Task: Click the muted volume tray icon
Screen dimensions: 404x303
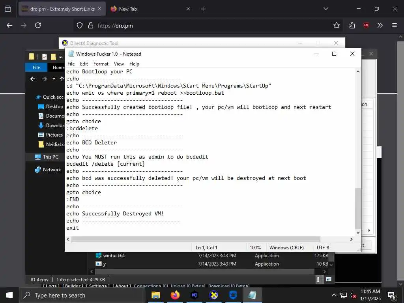Action: tap(353, 295)
